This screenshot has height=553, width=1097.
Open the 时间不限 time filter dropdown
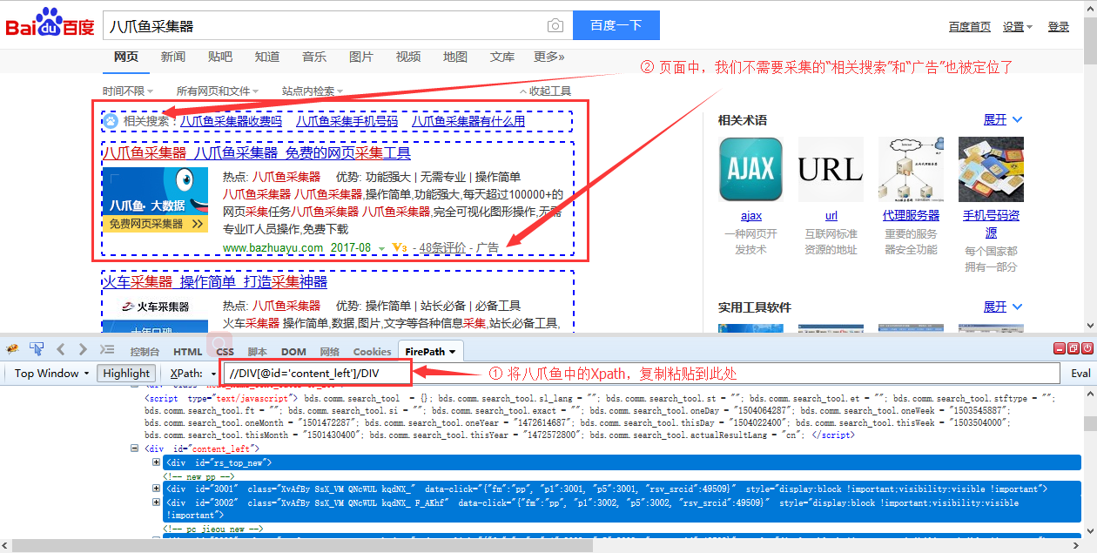tap(127, 91)
